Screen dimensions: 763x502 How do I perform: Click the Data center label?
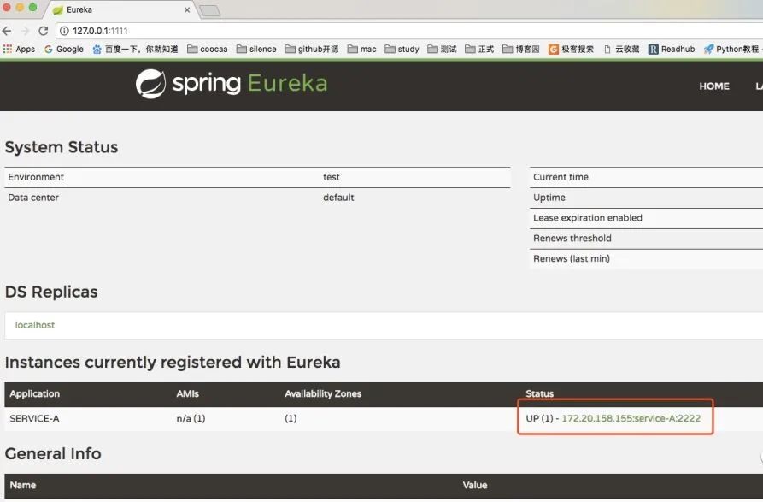click(33, 198)
